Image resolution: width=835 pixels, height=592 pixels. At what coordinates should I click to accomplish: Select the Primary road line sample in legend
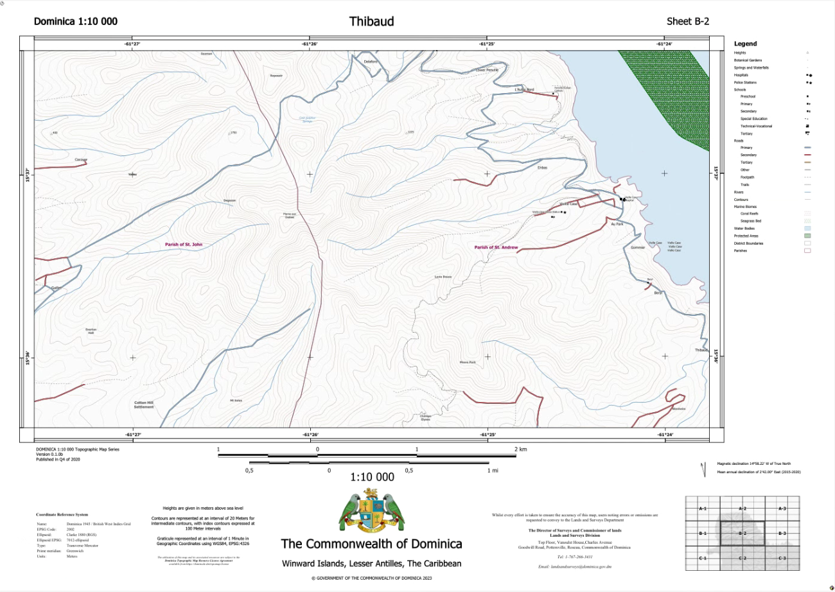click(x=809, y=148)
